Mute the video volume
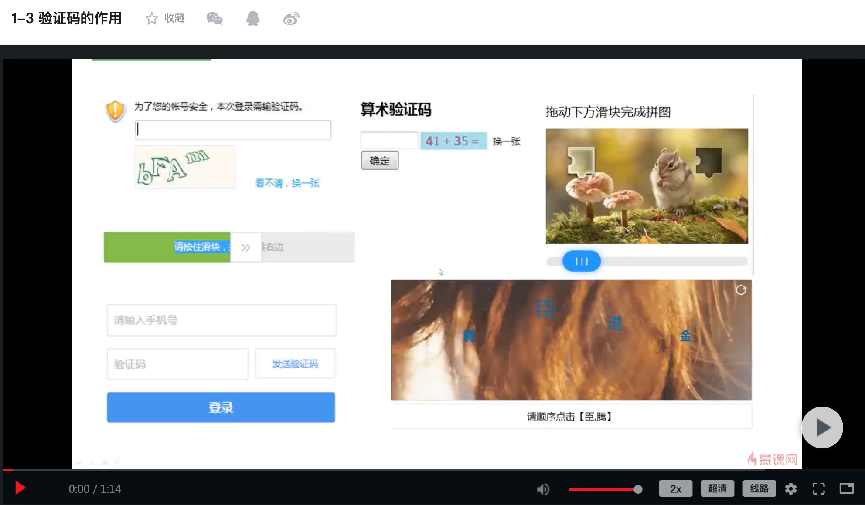The height and width of the screenshot is (505, 865). coord(543,489)
